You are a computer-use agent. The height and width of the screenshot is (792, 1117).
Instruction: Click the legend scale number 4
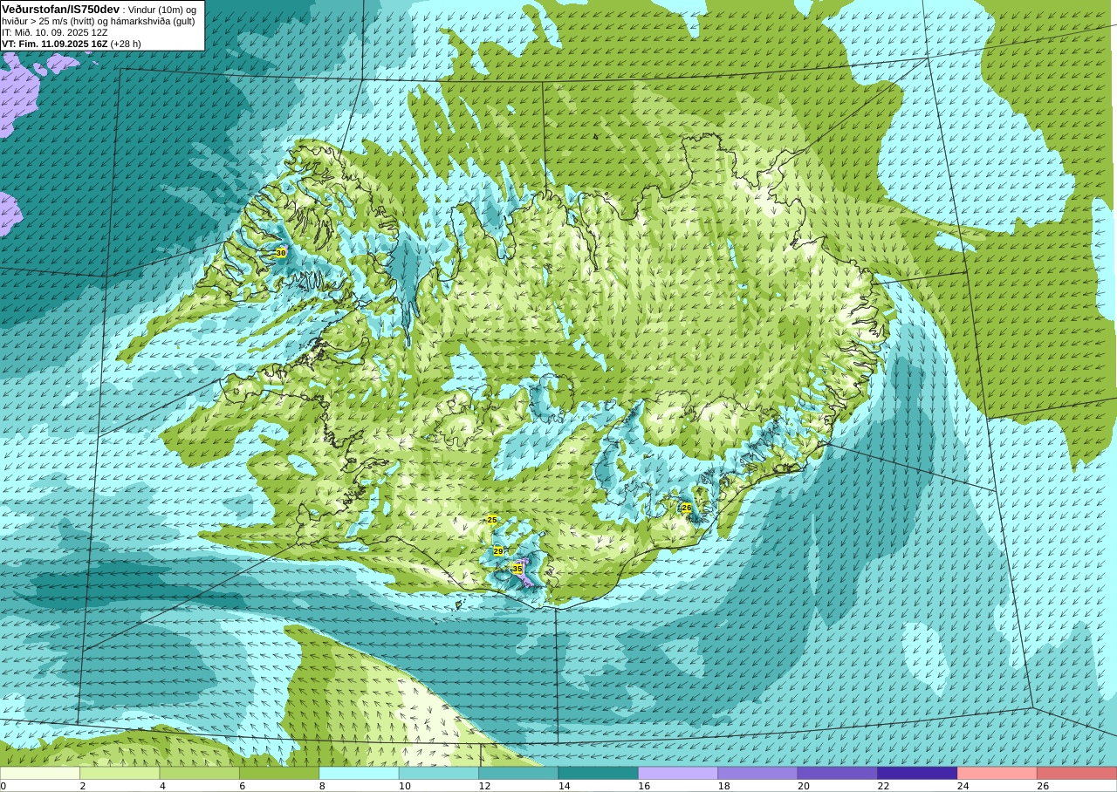[162, 786]
